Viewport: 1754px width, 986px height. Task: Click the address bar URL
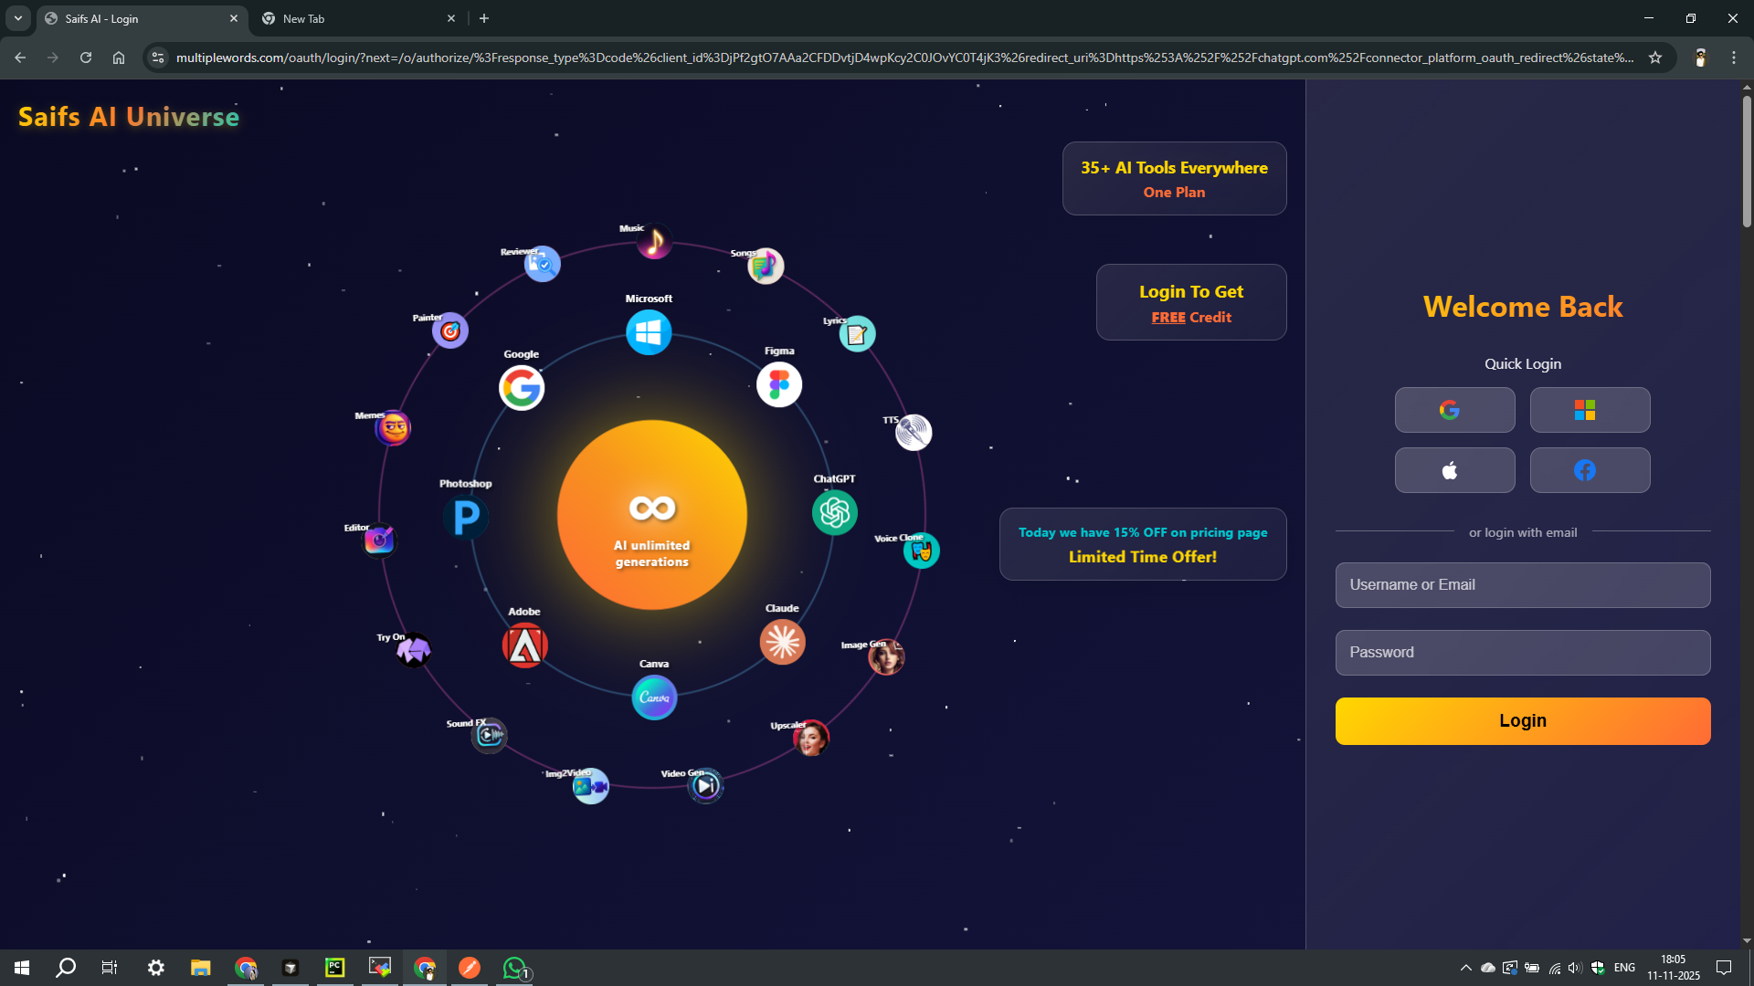[904, 58]
